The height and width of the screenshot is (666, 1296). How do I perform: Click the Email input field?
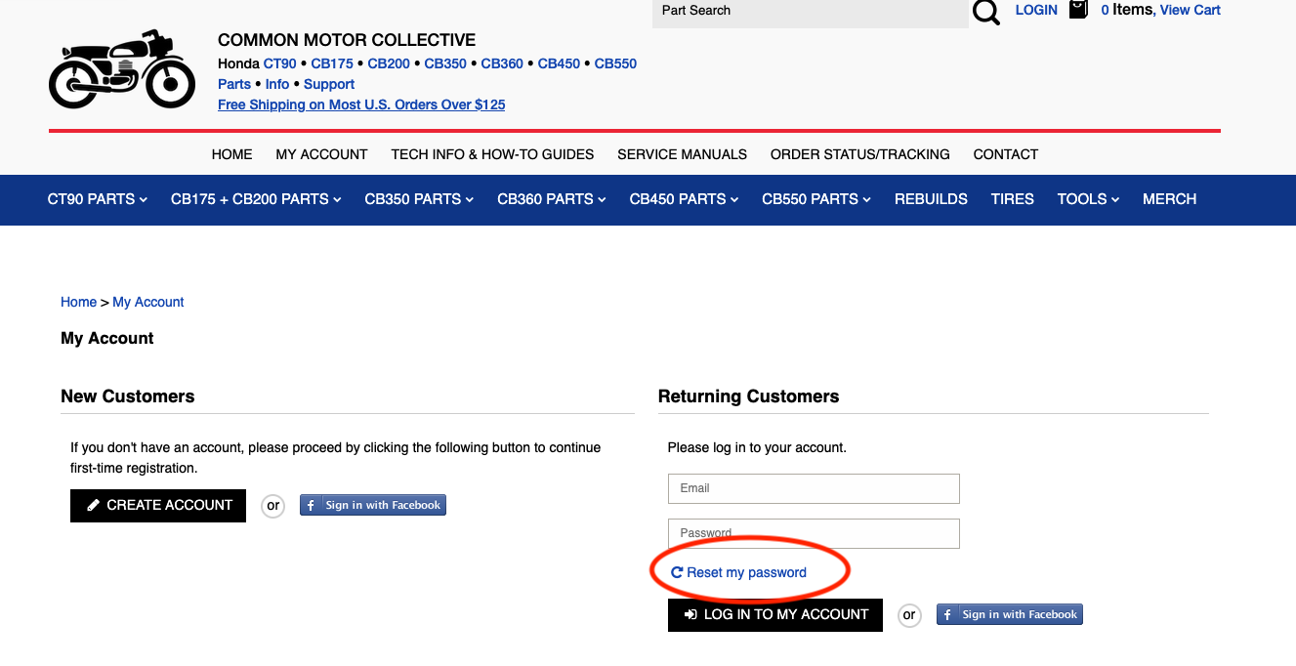(x=813, y=488)
